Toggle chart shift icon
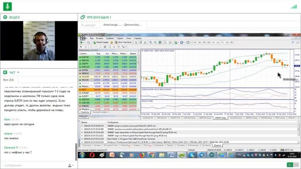The height and width of the screenshot is (169, 301). point(170,42)
